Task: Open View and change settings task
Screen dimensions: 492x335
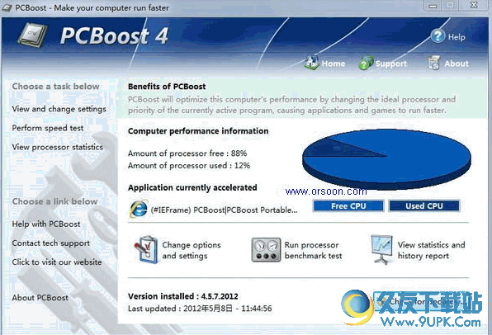Action: pos(59,109)
